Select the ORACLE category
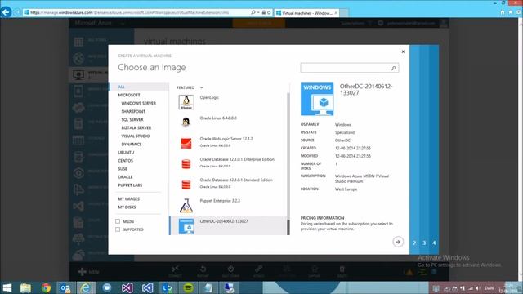 coord(125,177)
